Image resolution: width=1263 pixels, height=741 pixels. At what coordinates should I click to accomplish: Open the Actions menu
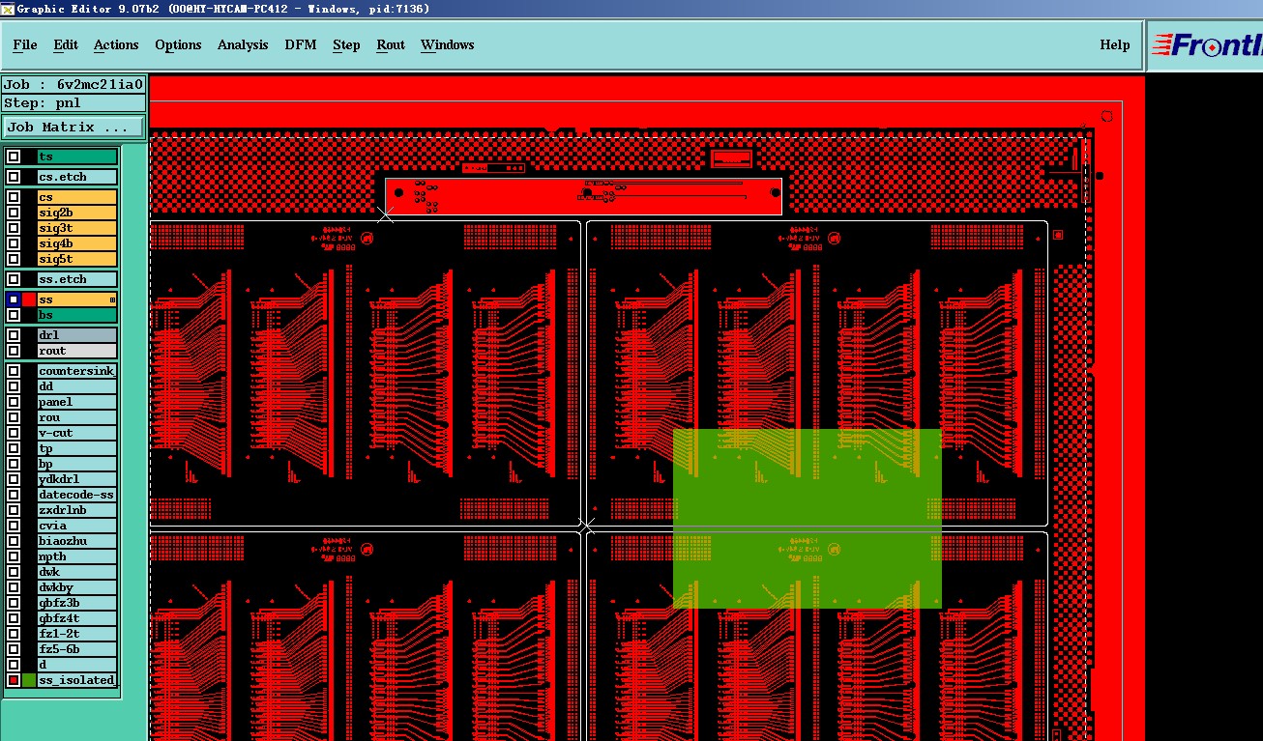[x=116, y=44]
